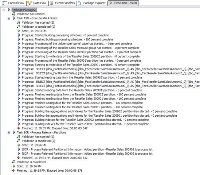Select 'Finished building processing schedule' progress line
The width and height of the screenshot is (200, 175).
[x=67, y=39]
